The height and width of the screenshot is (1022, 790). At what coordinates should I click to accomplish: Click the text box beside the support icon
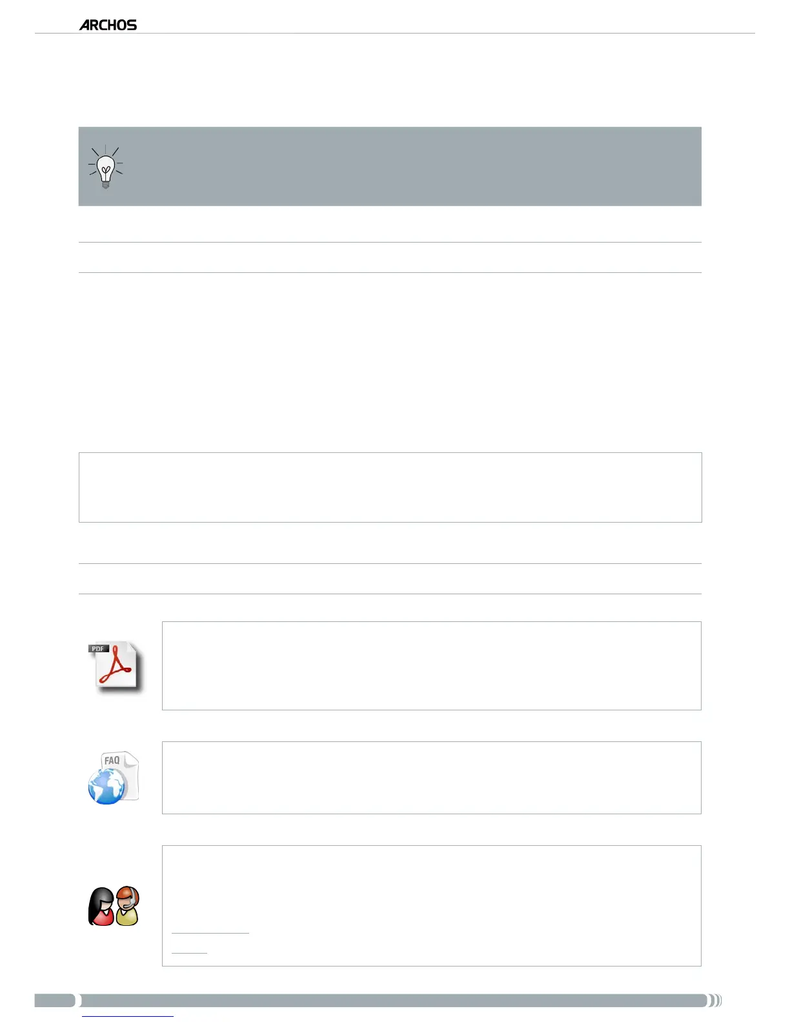431,890
